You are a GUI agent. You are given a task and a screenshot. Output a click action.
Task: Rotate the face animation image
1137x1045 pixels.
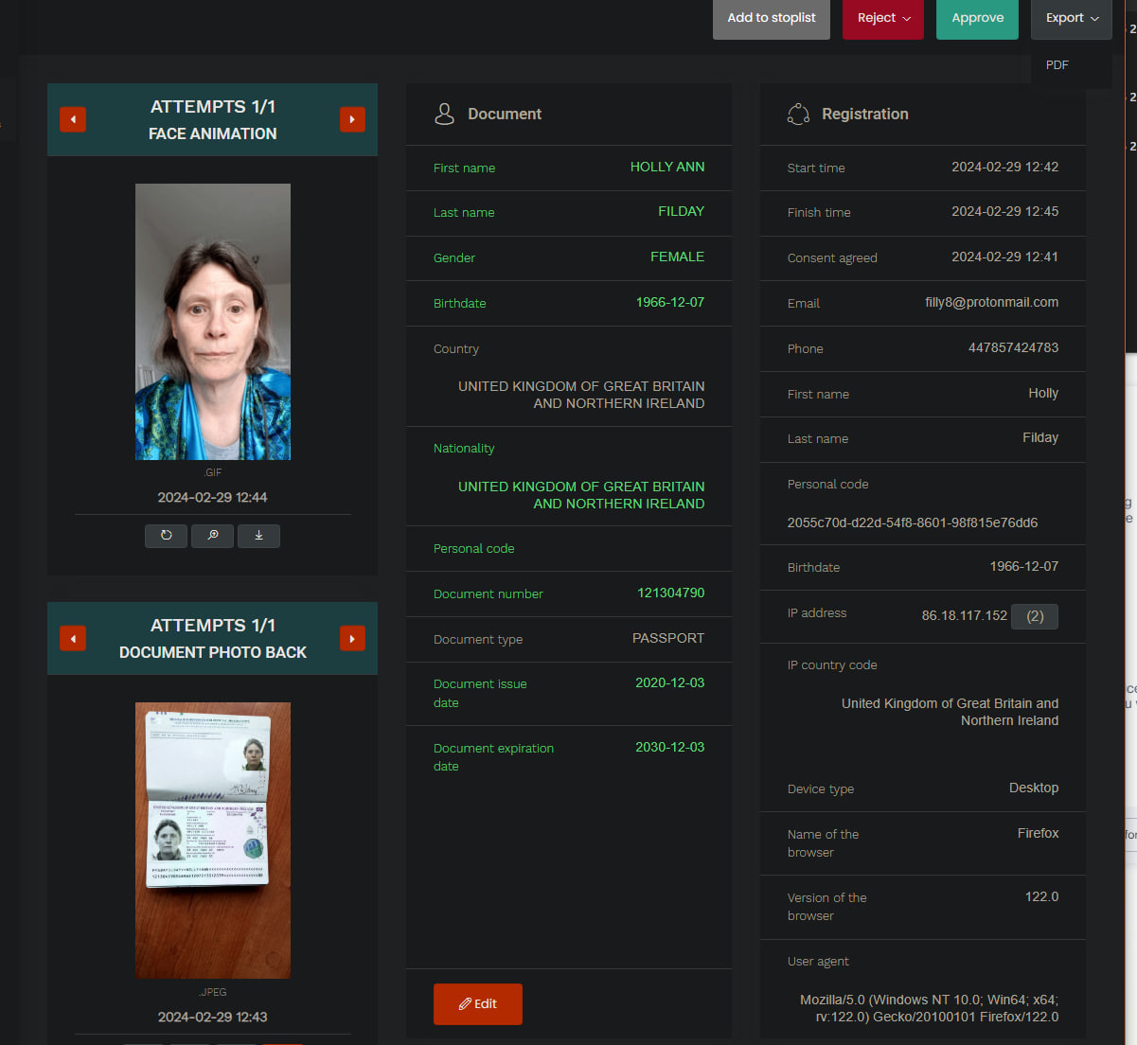point(166,536)
